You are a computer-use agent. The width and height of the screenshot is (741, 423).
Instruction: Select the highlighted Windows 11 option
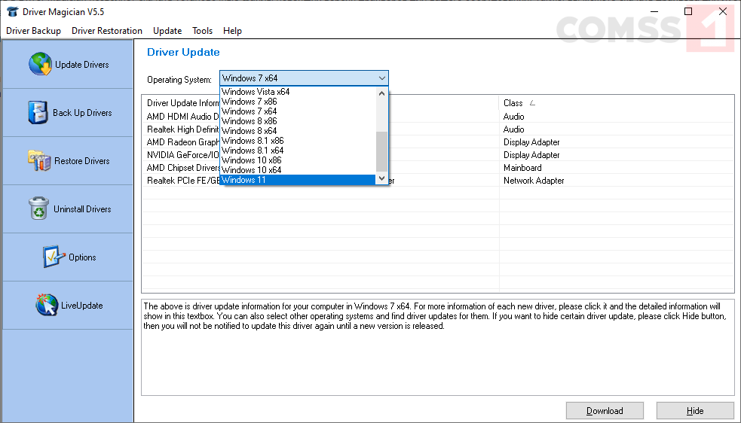299,180
